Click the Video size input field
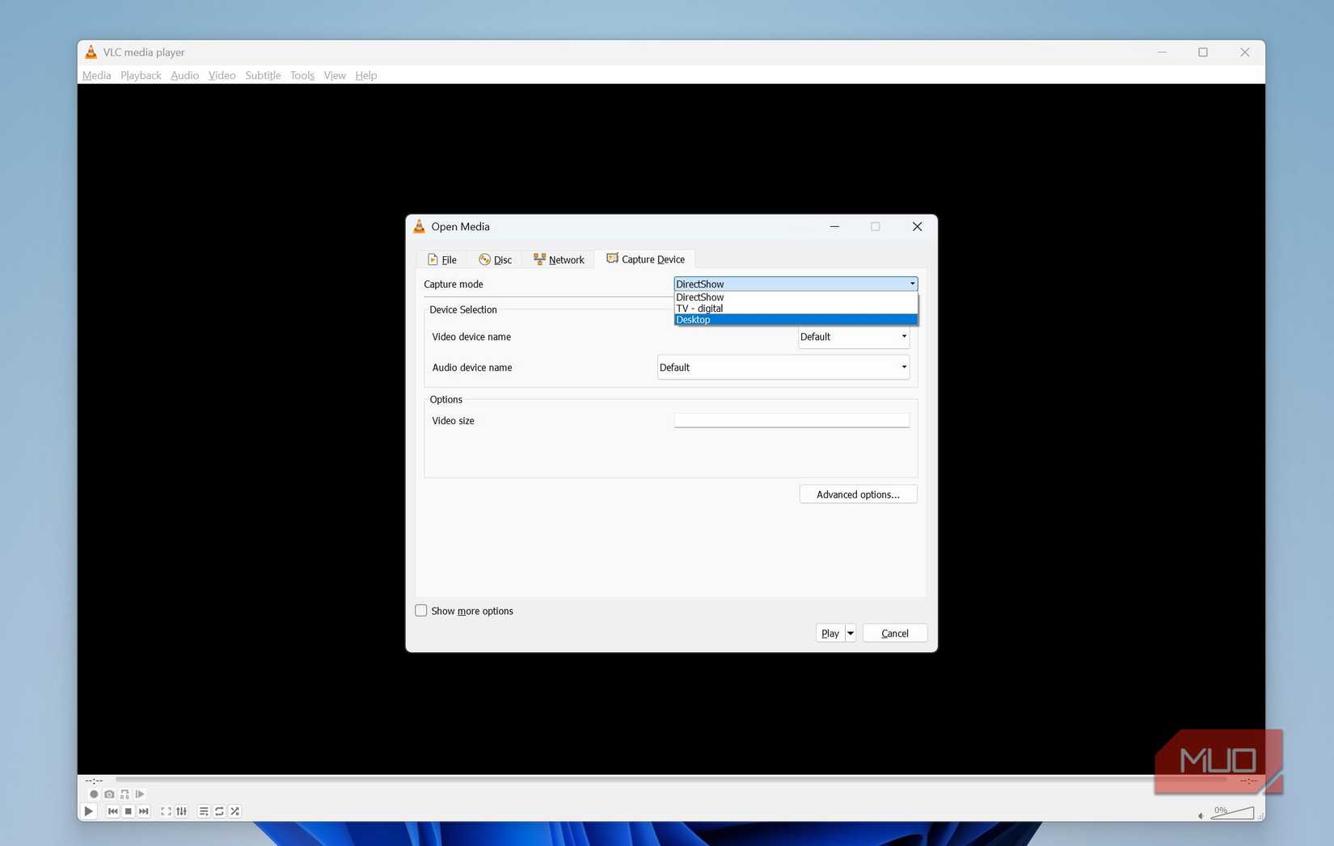1334x846 pixels. [792, 420]
